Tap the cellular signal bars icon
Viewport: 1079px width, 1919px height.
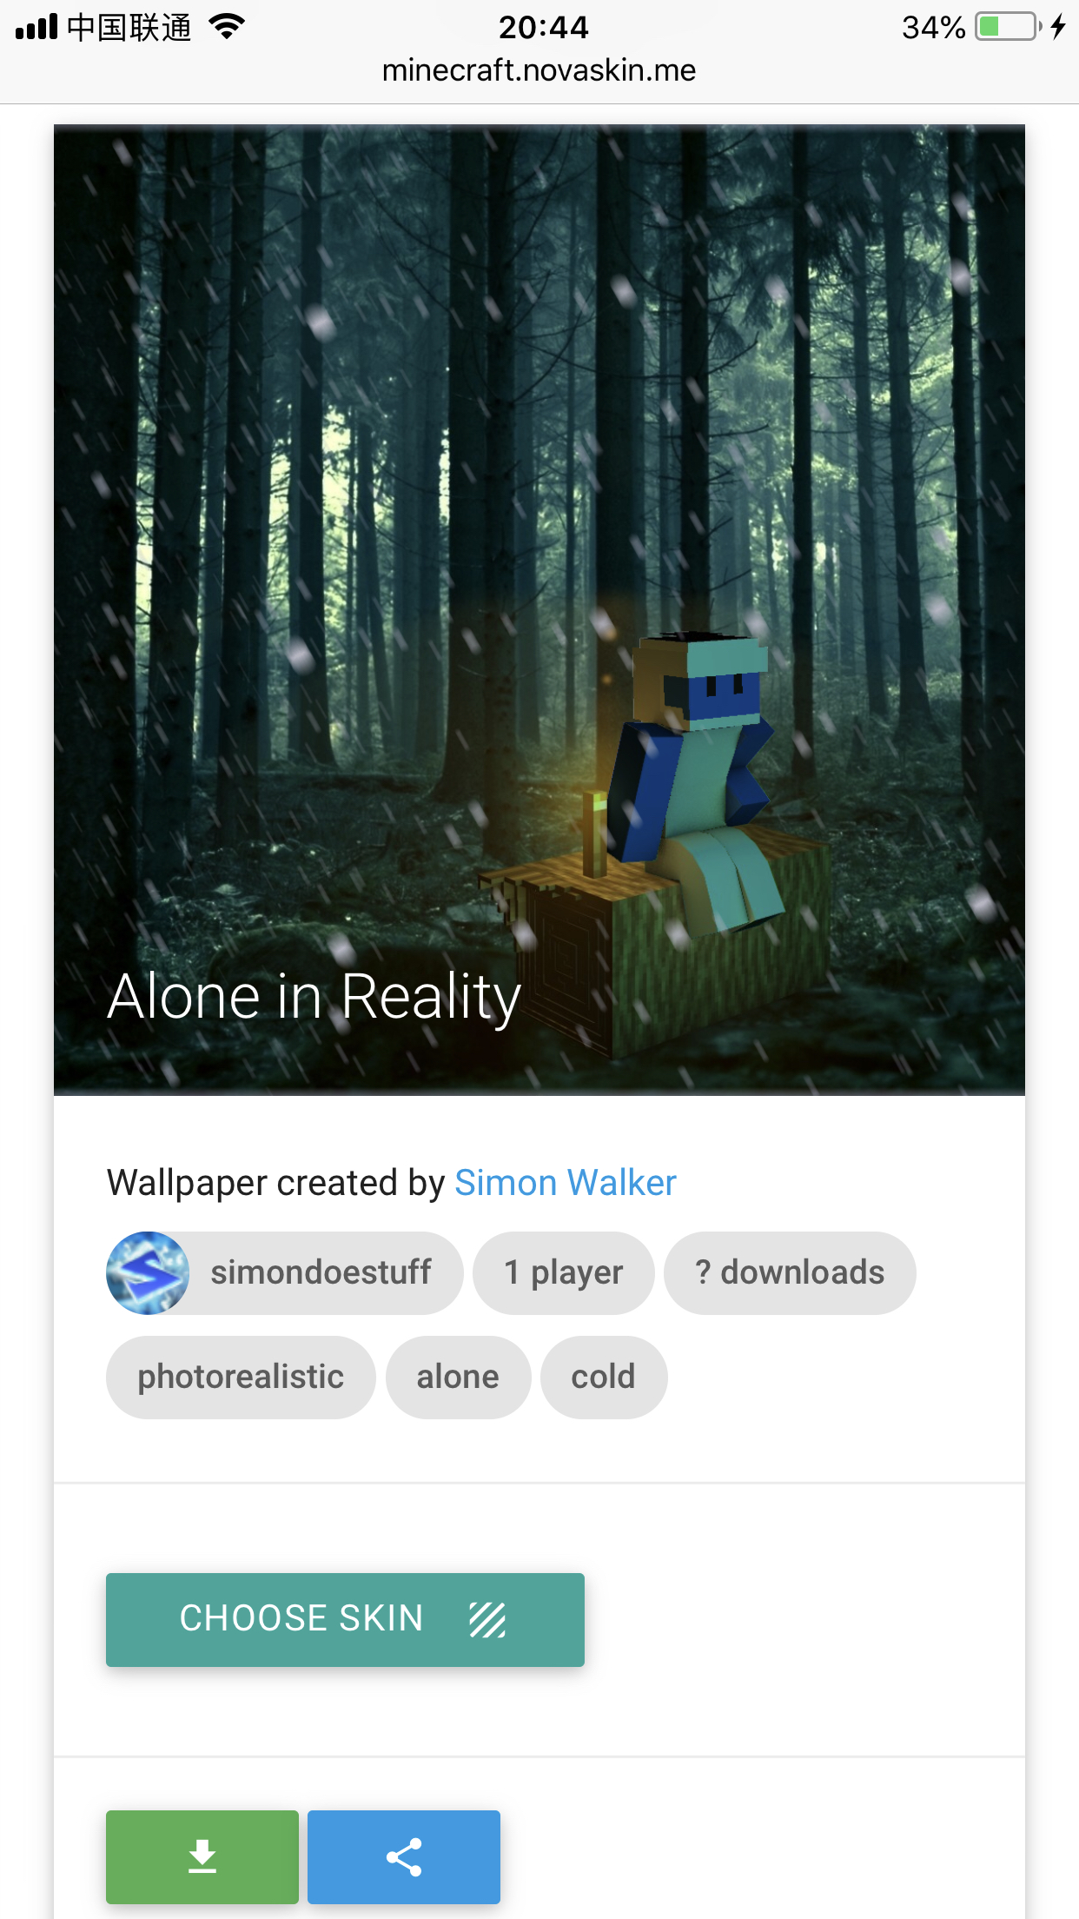coord(36,27)
